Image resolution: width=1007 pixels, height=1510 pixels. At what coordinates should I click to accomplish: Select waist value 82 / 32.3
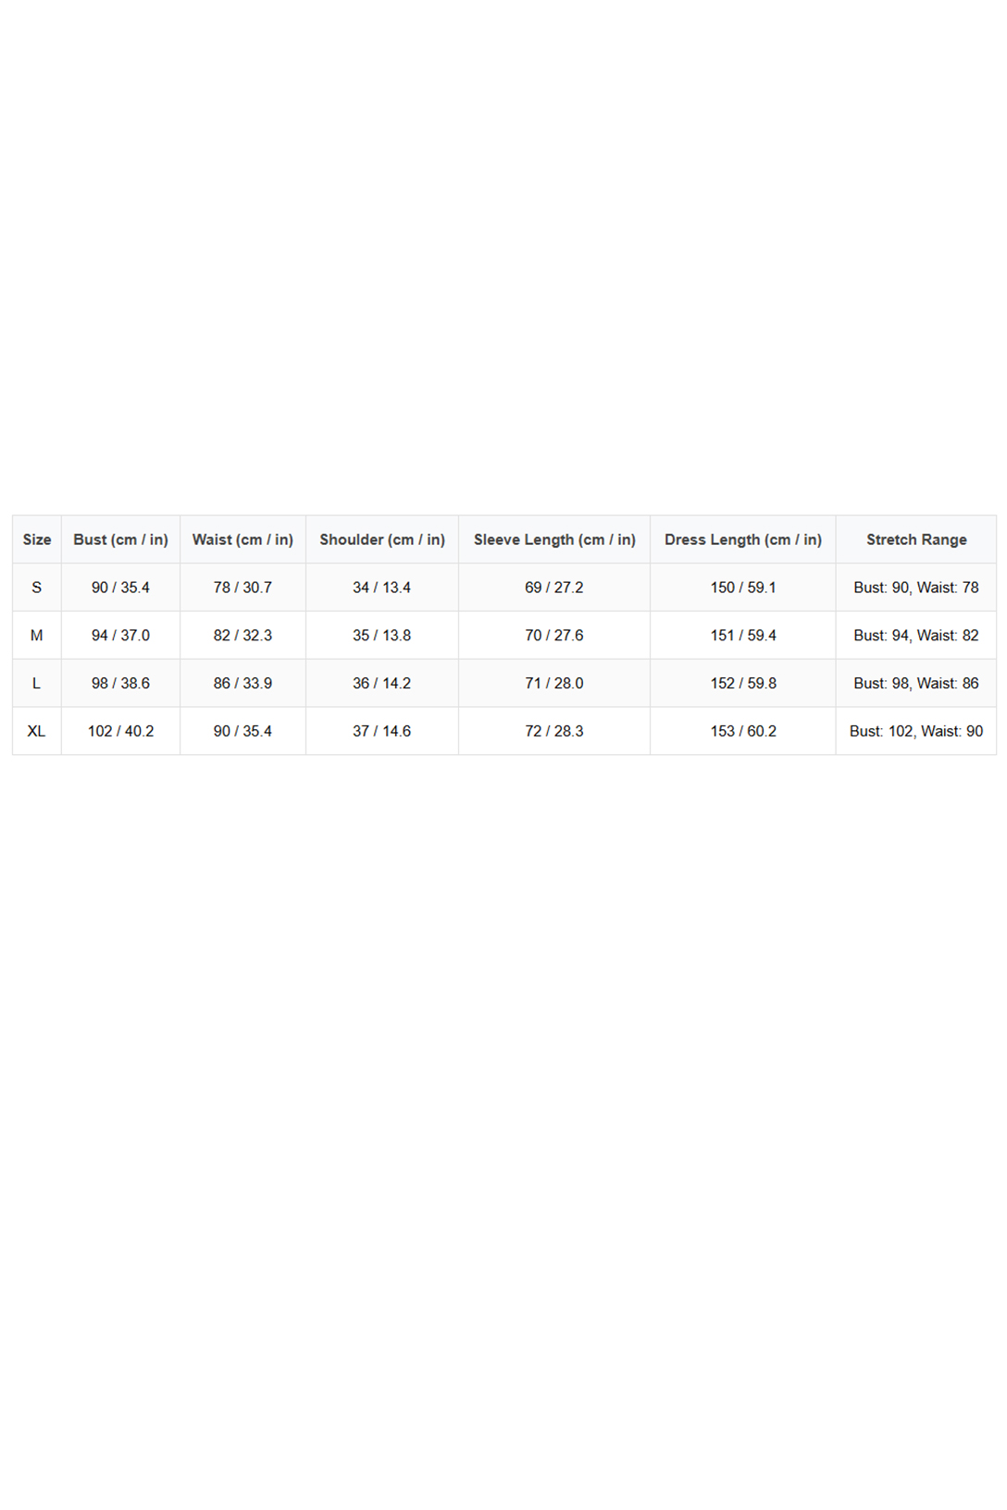[x=242, y=636]
